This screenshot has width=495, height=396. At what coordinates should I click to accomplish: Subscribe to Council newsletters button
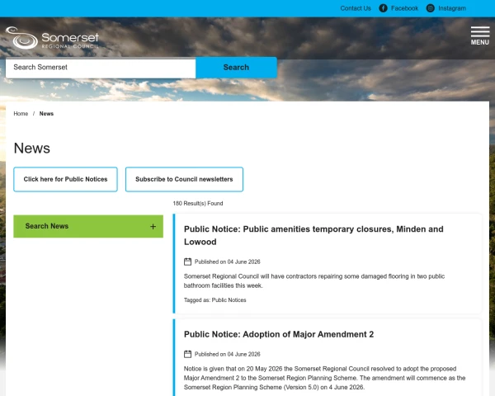184,179
